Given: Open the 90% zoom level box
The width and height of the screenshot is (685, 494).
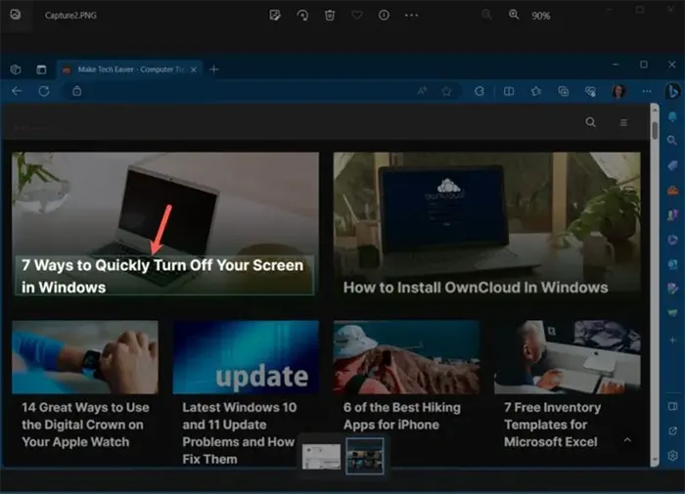Looking at the screenshot, I should point(541,16).
